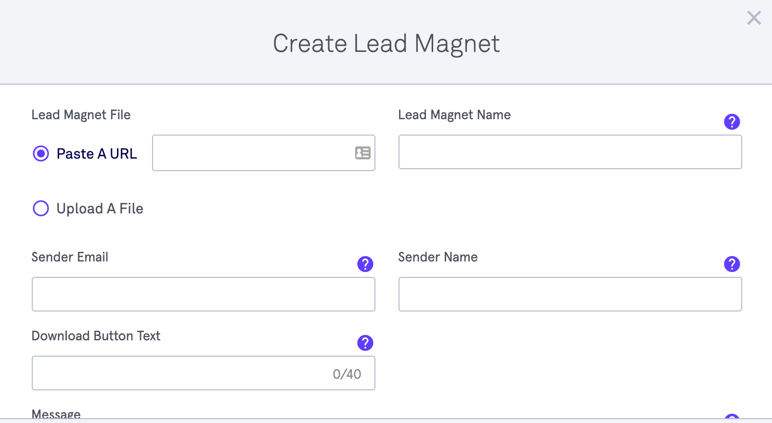Click the 0/40 character counter
Image resolution: width=772 pixels, height=423 pixels.
tap(347, 373)
